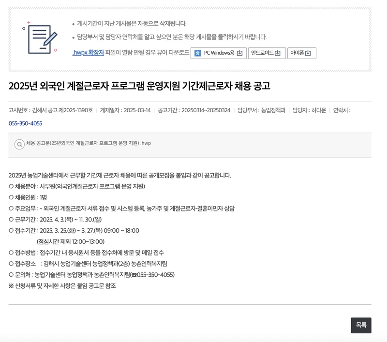Click the download icon inside 안드로이드 button
The height and width of the screenshot is (342, 387).
pyautogui.click(x=277, y=53)
